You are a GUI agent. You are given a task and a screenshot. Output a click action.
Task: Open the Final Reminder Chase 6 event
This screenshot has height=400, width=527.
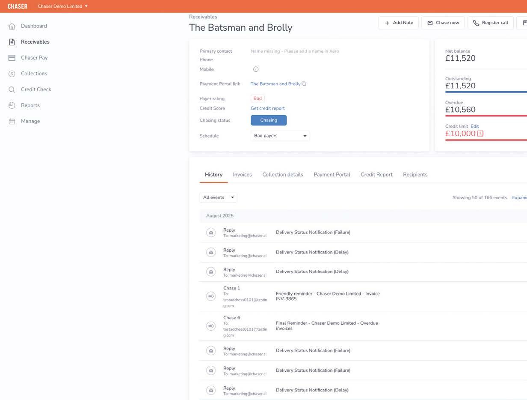[327, 326]
